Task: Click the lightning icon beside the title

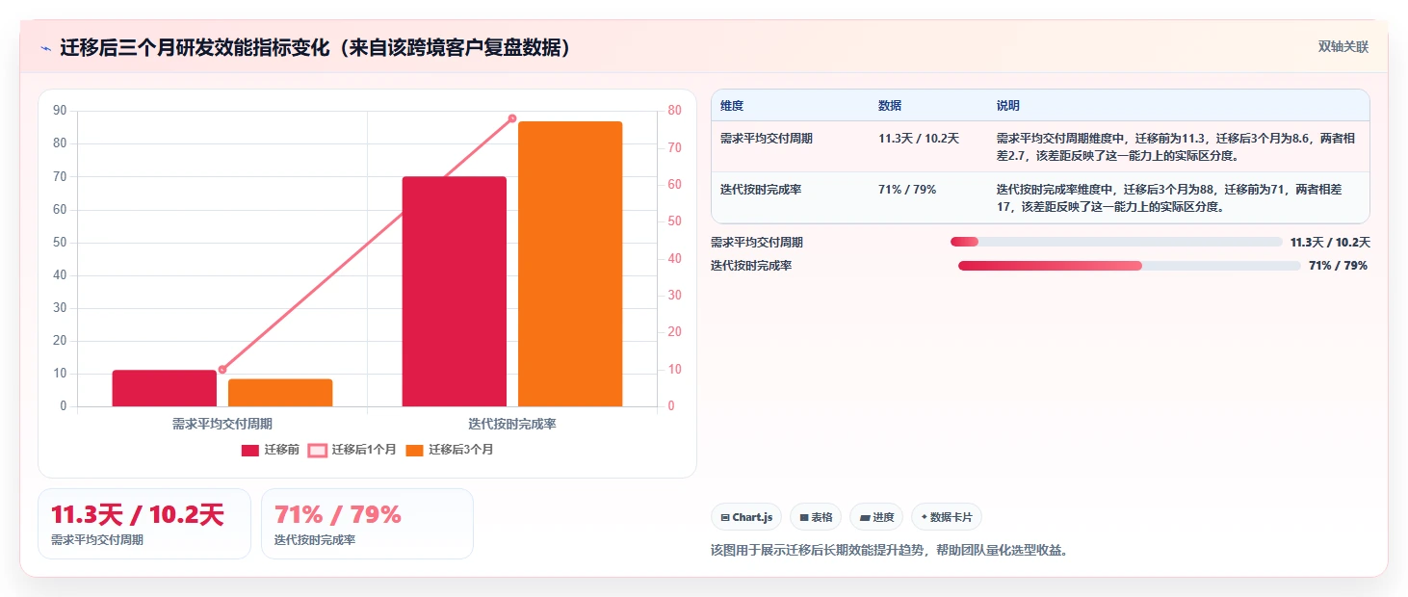Action: point(45,48)
